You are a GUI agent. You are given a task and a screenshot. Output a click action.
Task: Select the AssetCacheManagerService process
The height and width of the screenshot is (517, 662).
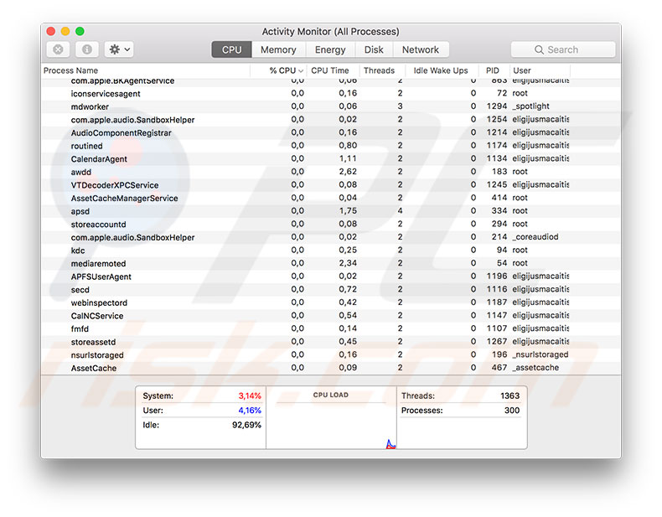(331, 198)
